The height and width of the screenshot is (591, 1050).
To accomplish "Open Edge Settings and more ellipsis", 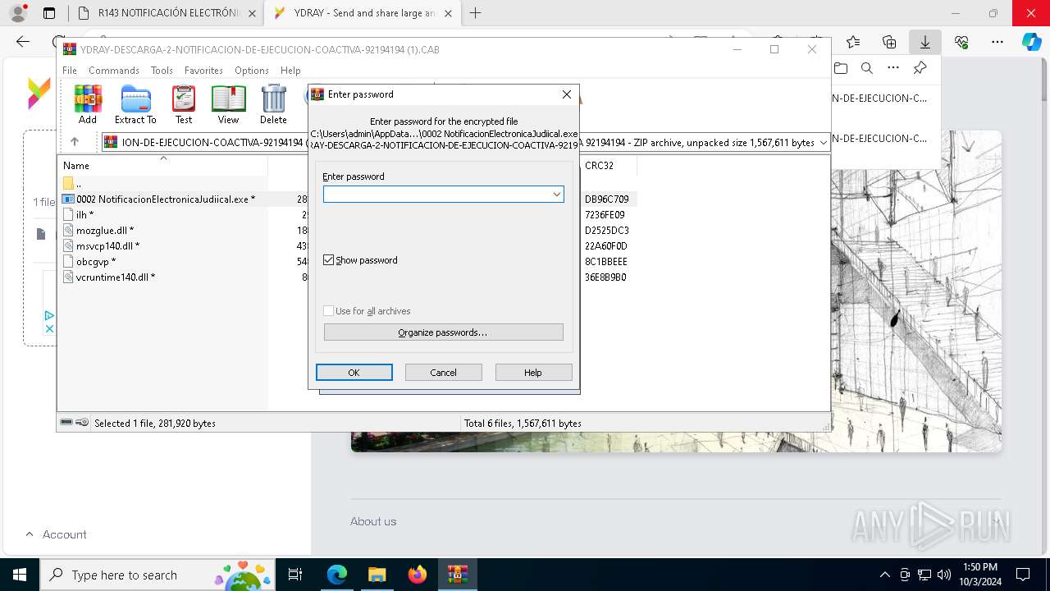I will [997, 42].
